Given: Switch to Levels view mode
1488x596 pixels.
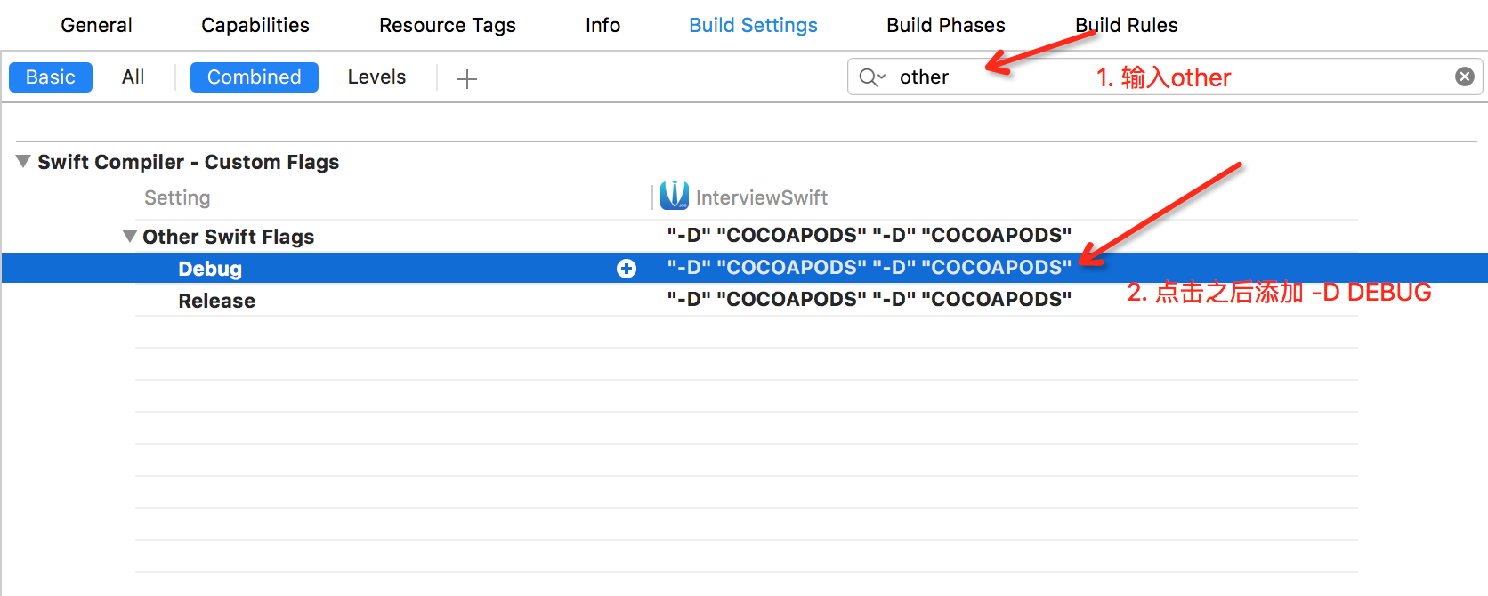Looking at the screenshot, I should click(x=376, y=77).
